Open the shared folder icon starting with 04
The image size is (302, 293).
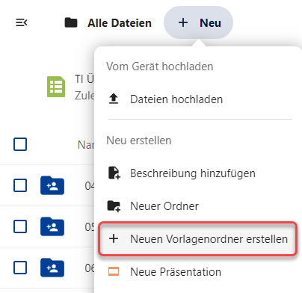tap(52, 185)
